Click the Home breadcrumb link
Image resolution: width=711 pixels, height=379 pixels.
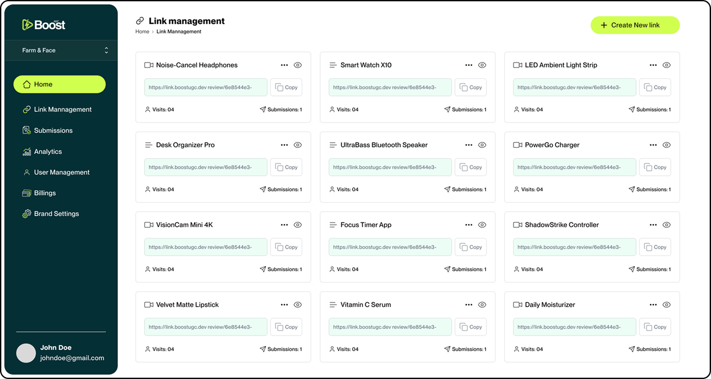[142, 32]
